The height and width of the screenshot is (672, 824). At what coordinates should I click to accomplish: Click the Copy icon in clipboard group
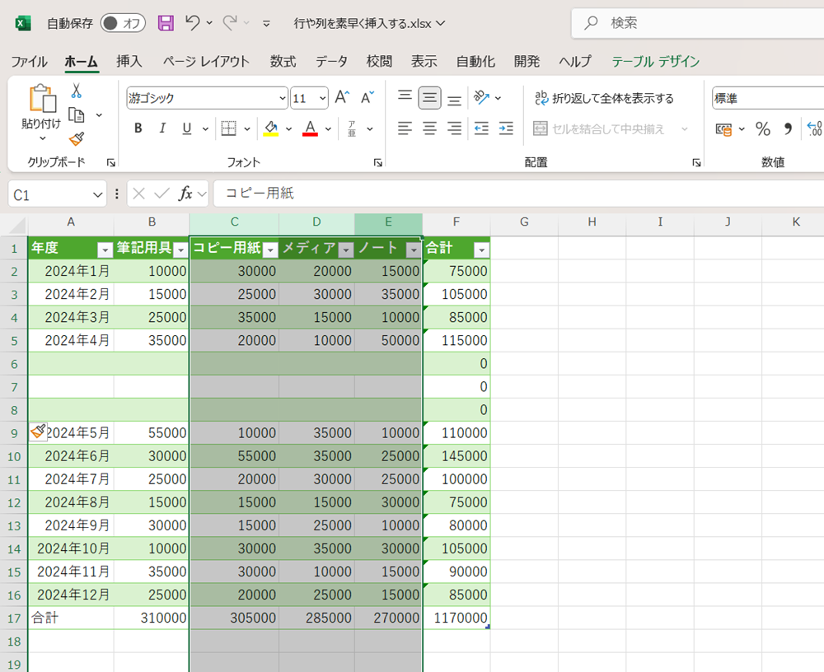pyautogui.click(x=77, y=115)
